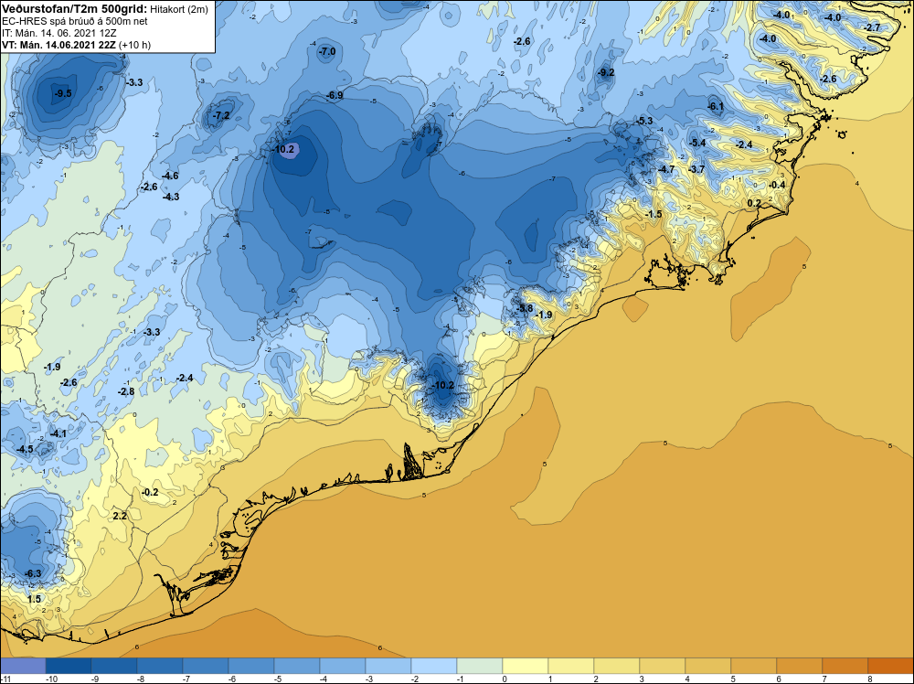Click legend swatch between -7 and -6
This screenshot has height=684, width=914.
(x=205, y=666)
